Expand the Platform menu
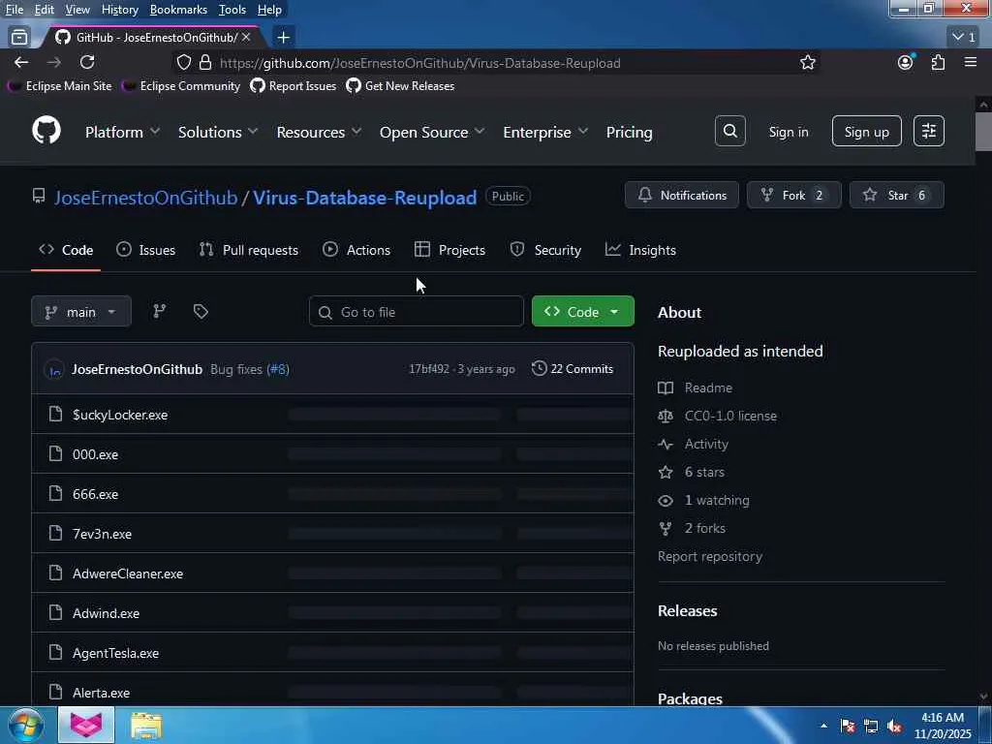992x744 pixels. point(123,132)
